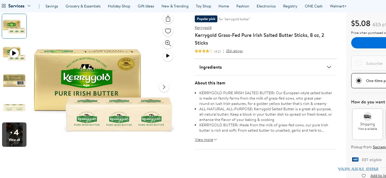Click the +4 View all images thumbnail

click(x=14, y=135)
